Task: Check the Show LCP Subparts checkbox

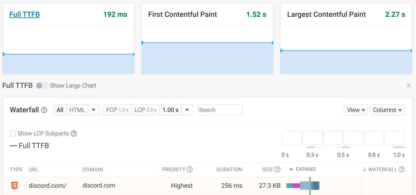Action: point(13,133)
